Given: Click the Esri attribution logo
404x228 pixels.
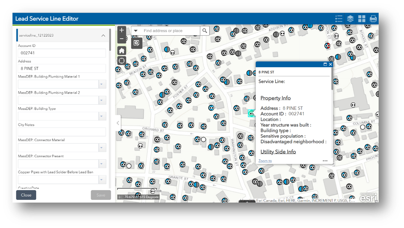Looking at the screenshot, I should (368, 197).
